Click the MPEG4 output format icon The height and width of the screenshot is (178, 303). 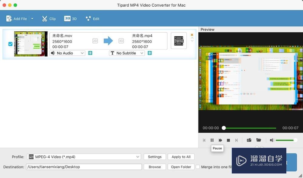tap(179, 41)
